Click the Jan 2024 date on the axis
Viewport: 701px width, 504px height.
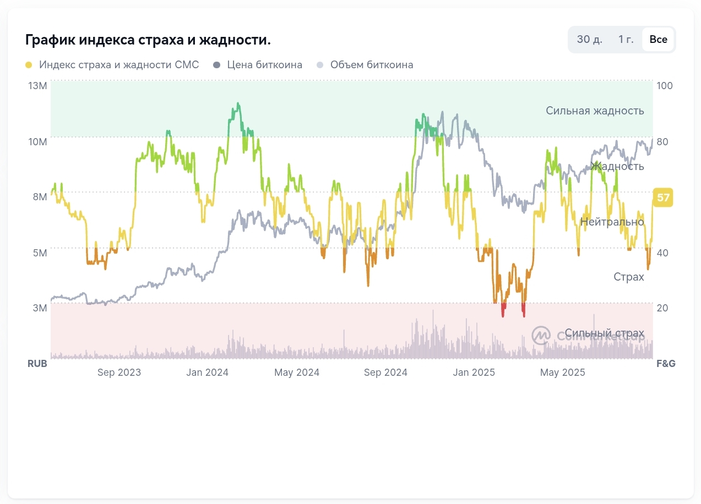point(207,372)
